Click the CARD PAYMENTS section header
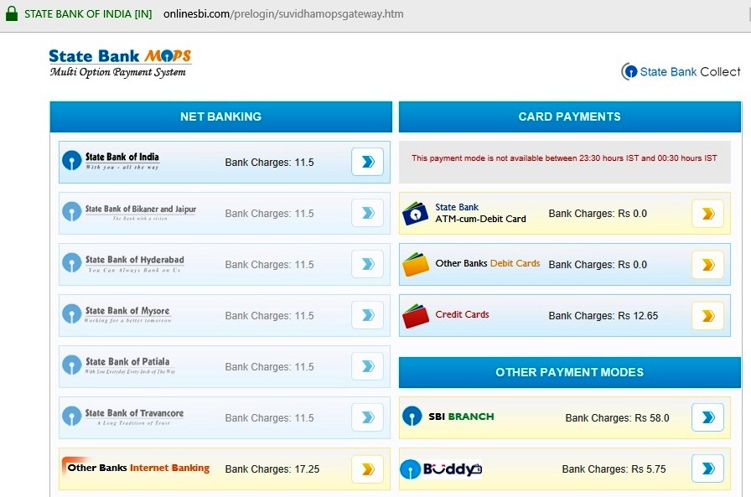The height and width of the screenshot is (497, 751). [x=569, y=116]
